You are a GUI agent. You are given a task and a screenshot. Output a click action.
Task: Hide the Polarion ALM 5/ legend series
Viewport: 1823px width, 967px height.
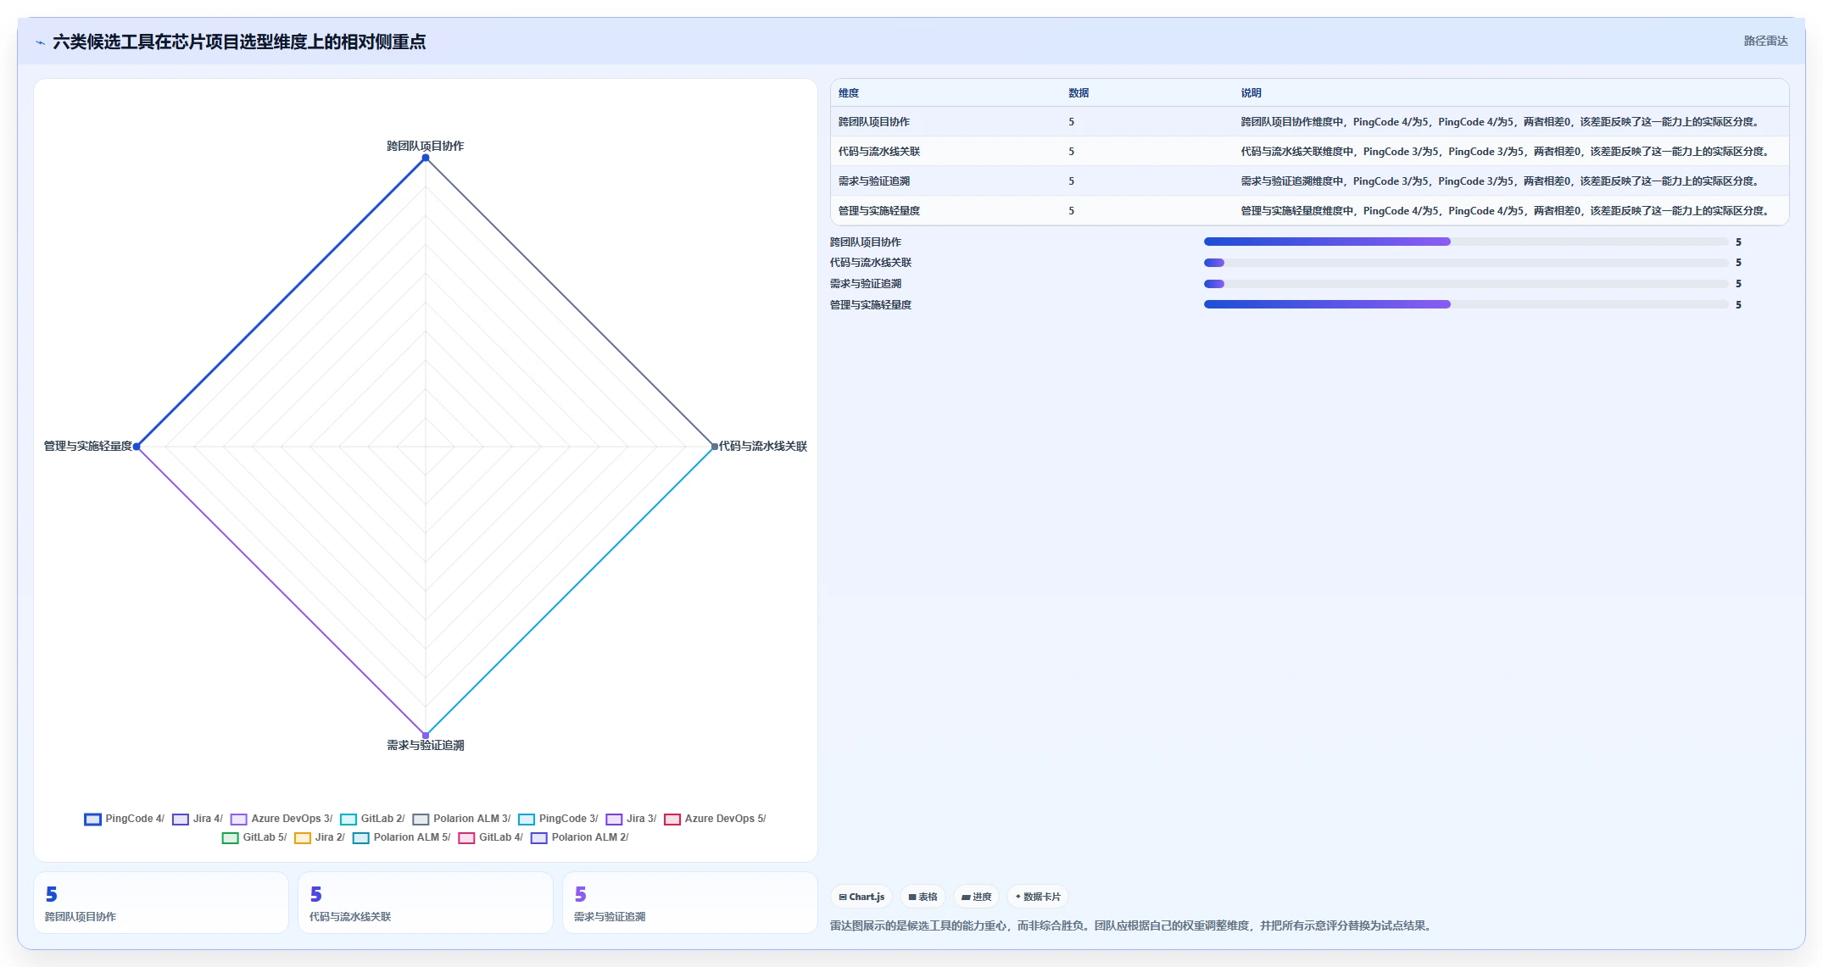click(x=402, y=837)
